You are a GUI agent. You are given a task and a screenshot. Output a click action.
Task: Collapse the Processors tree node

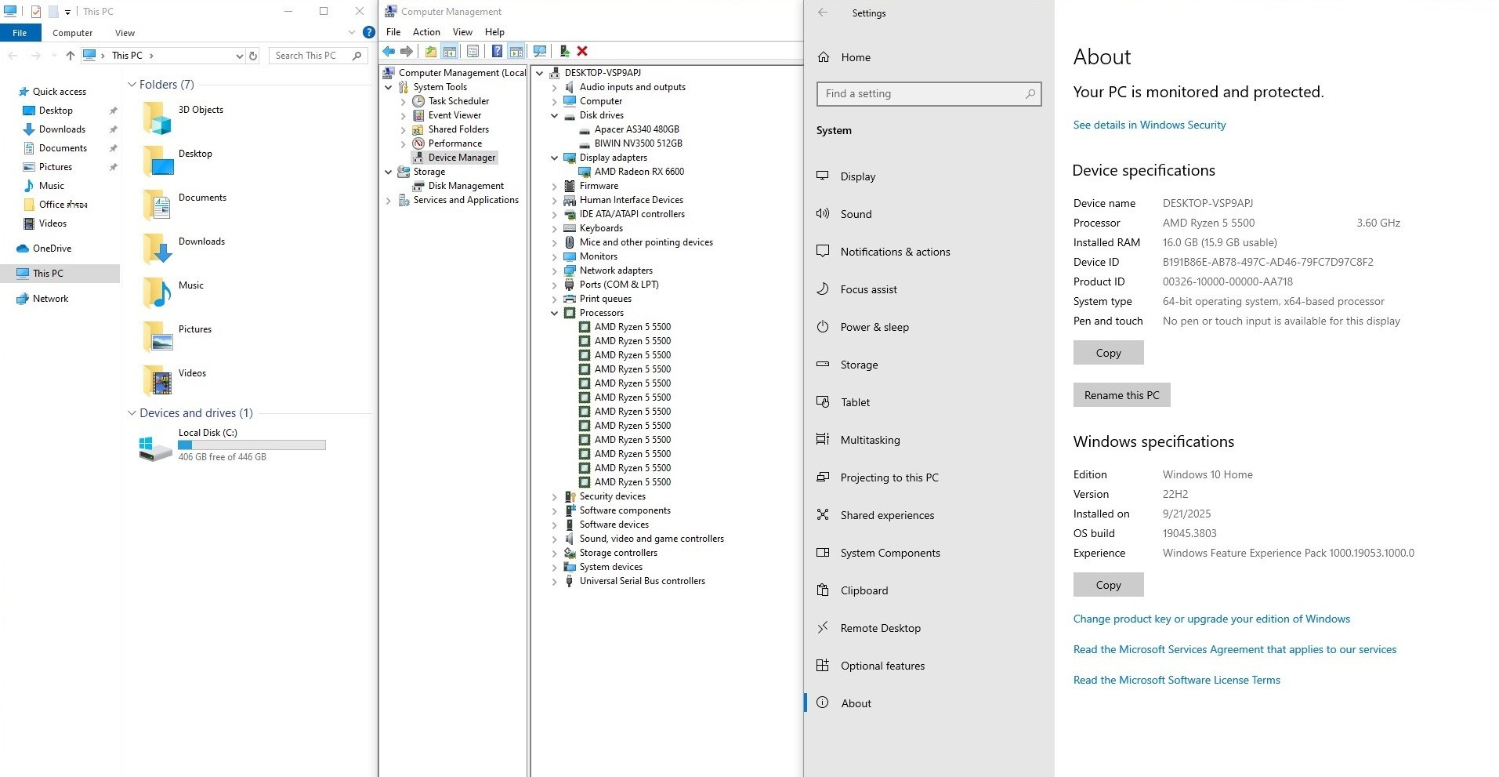click(555, 313)
